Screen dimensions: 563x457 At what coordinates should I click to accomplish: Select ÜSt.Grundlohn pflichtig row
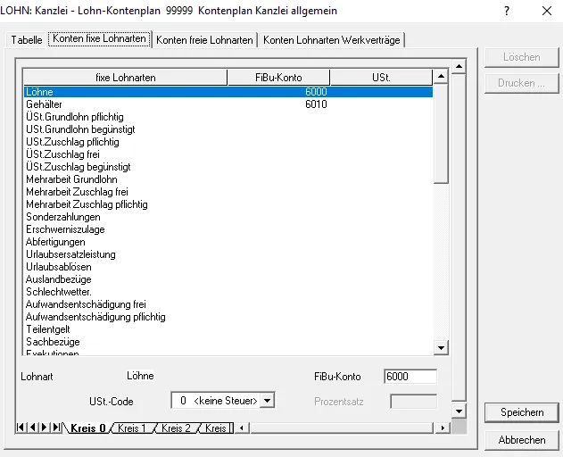[228, 117]
